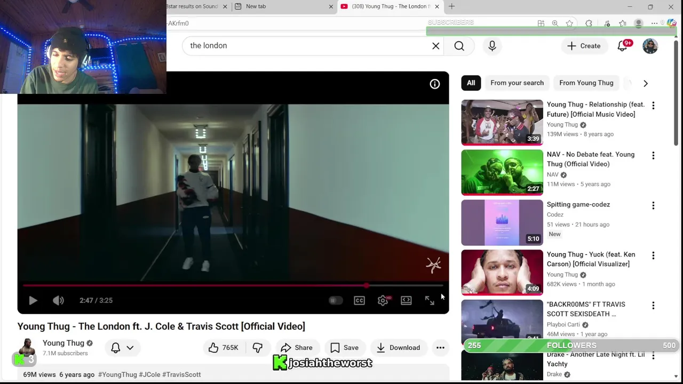Open the browser three-dot settings menu
This screenshot has width=683, height=384.
click(x=654, y=23)
